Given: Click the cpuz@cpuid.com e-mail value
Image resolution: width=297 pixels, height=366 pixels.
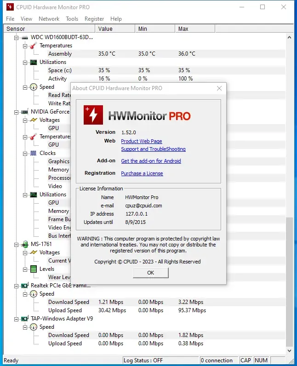Looking at the screenshot, I should click(x=143, y=206).
